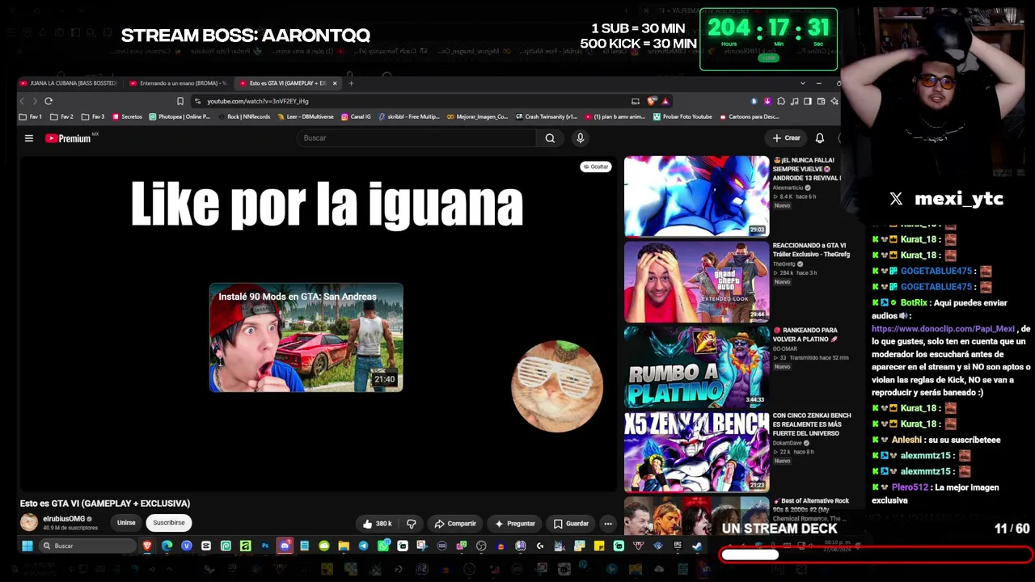Open Brave Rewards triangle icon
This screenshot has width=1035, height=582.
(x=665, y=101)
